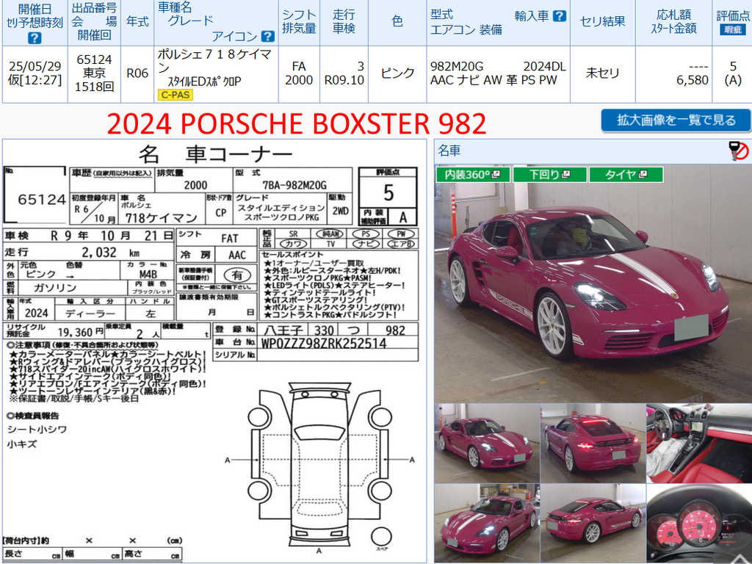The width and height of the screenshot is (752, 564).
Task: Click the 年式 column header
Action: [x=137, y=23]
